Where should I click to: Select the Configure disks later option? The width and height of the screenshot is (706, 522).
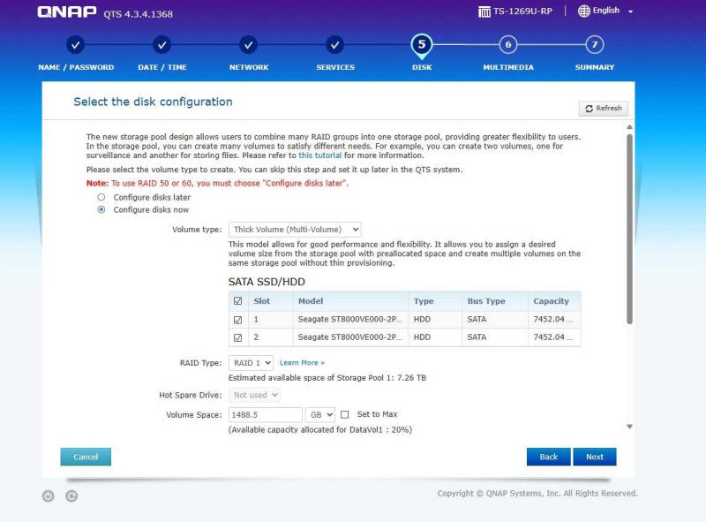101,197
